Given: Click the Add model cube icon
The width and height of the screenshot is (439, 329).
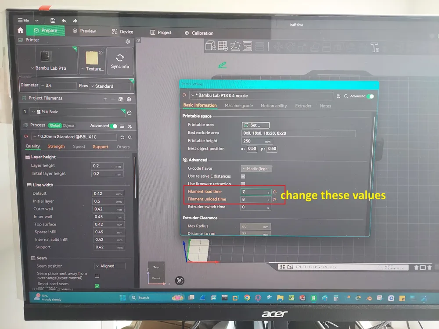Looking at the screenshot, I should (211, 45).
